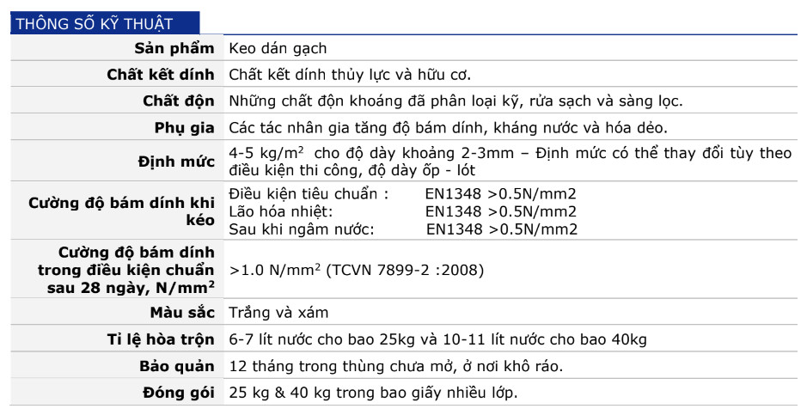Select the "Sản phẩm" row label

(174, 49)
